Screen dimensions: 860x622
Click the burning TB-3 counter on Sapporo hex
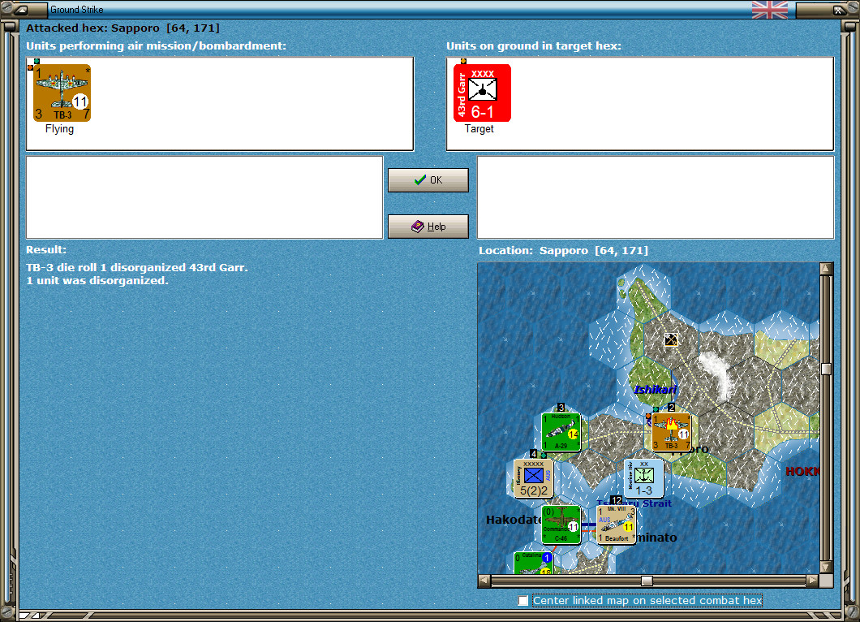pyautogui.click(x=671, y=432)
